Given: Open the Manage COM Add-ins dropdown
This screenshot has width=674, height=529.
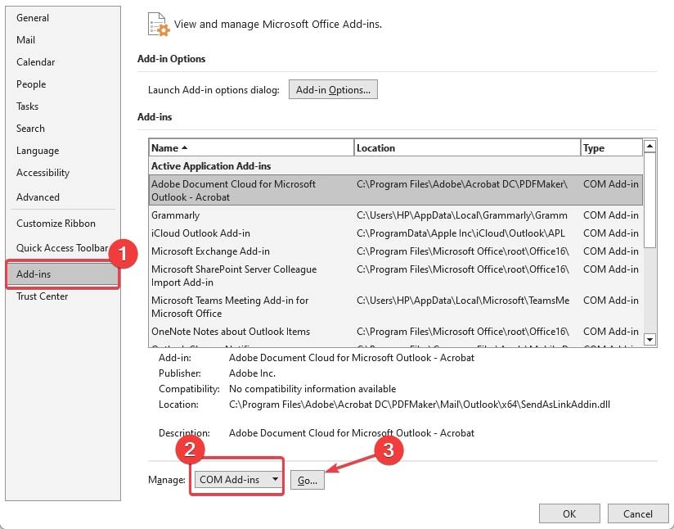Looking at the screenshot, I should coord(238,480).
